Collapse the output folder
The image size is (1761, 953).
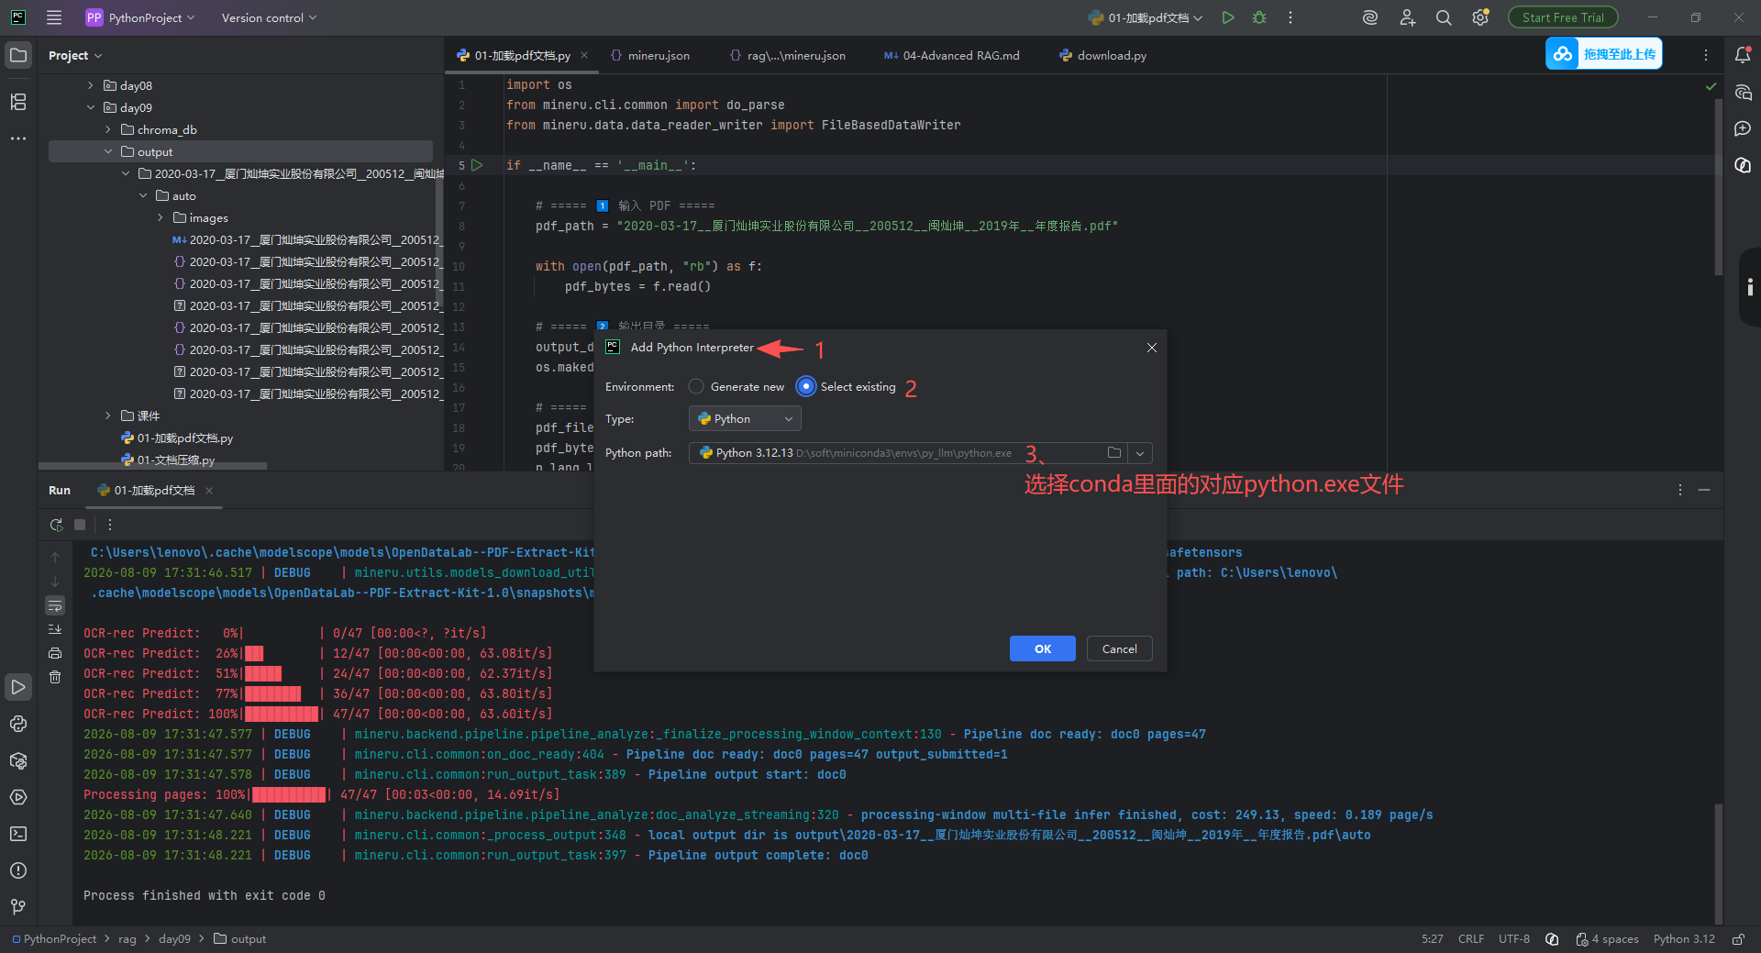click(107, 151)
